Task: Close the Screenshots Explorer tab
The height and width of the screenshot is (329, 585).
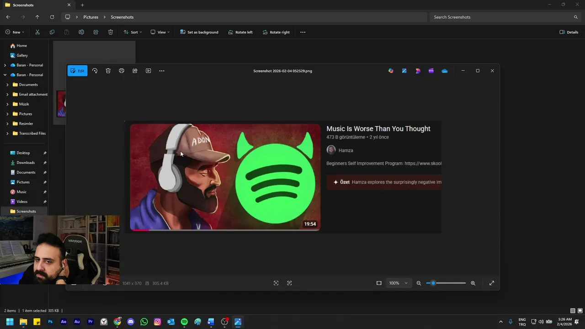Action: click(69, 5)
